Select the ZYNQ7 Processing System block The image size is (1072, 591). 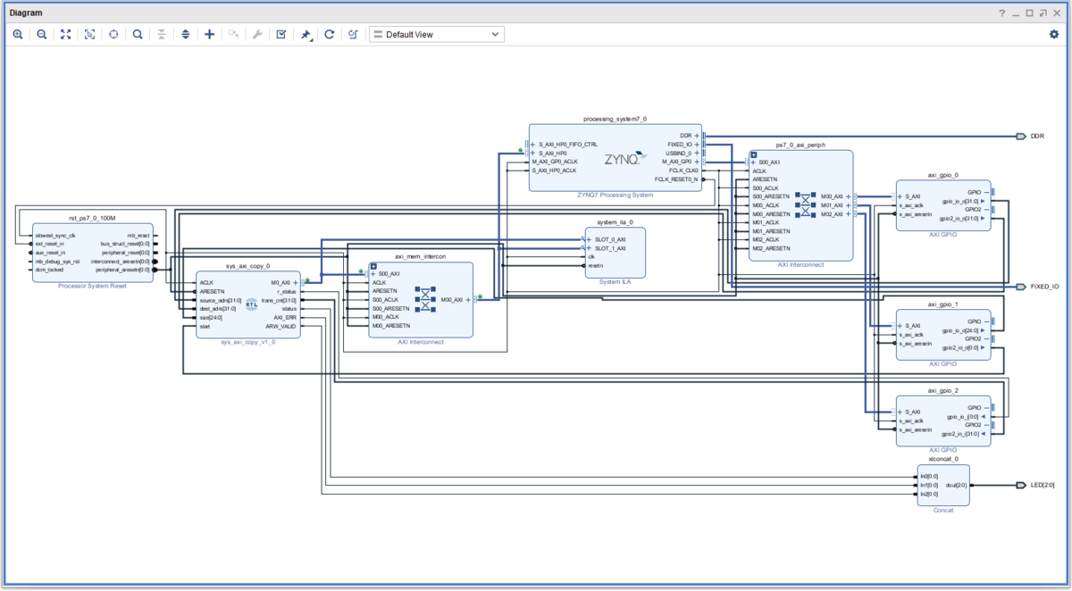[x=616, y=157]
